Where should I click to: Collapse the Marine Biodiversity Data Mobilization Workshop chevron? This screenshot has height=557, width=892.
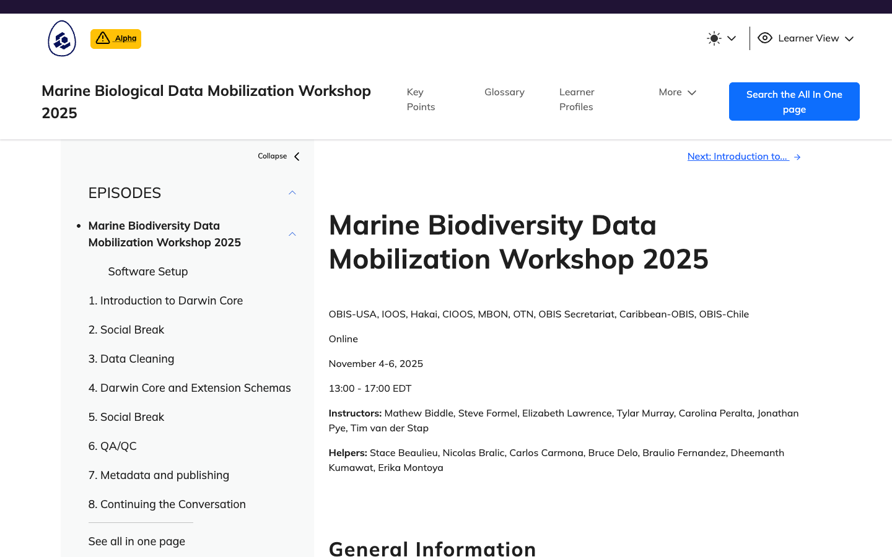pos(292,234)
